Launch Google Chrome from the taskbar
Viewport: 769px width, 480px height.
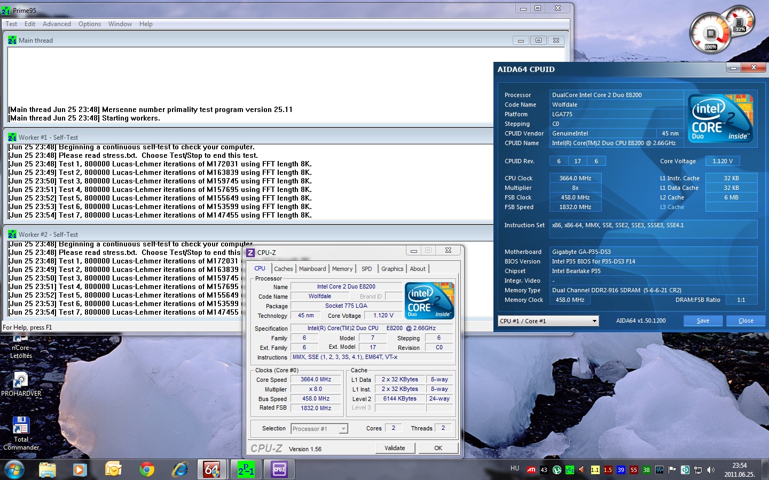[146, 469]
